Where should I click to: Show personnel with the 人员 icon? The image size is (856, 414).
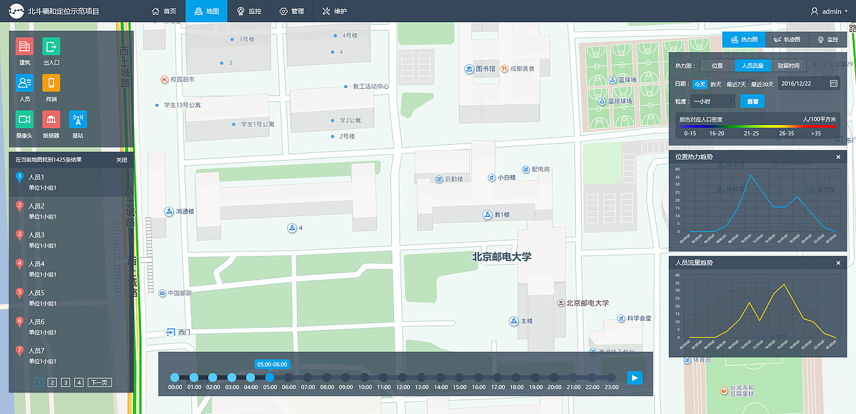(24, 82)
